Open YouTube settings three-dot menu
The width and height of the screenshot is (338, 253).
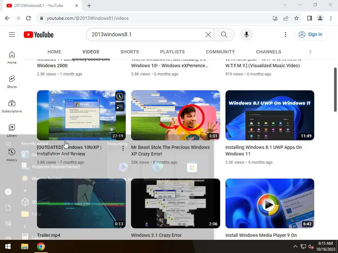(x=286, y=34)
